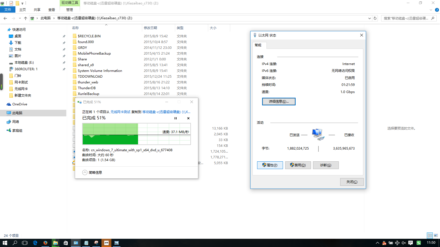Open taskbar search magnifier
Image resolution: width=440 pixels, height=247 pixels.
pyautogui.click(x=15, y=243)
